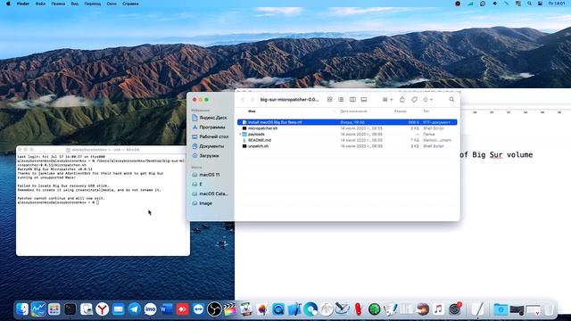The image size is (571, 321).
Task: Switch Finder to list view
Action: [x=341, y=99]
